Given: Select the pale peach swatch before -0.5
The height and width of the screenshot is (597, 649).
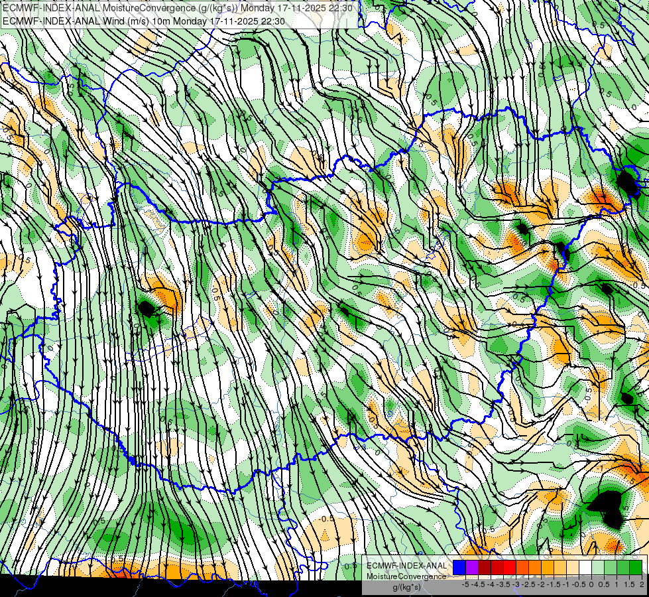Looking at the screenshot, I should 573,568.
